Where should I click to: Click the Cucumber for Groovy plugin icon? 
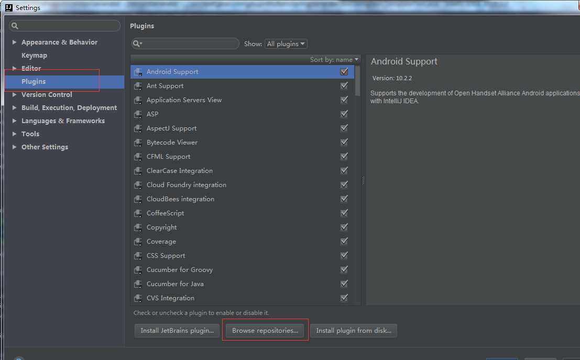tap(138, 270)
